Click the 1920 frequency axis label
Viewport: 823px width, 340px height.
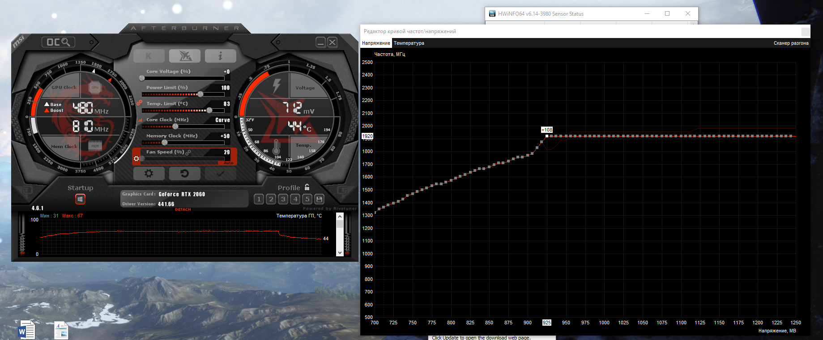pyautogui.click(x=367, y=136)
